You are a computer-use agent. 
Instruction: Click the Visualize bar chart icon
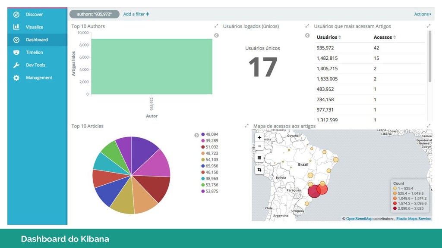[16, 27]
